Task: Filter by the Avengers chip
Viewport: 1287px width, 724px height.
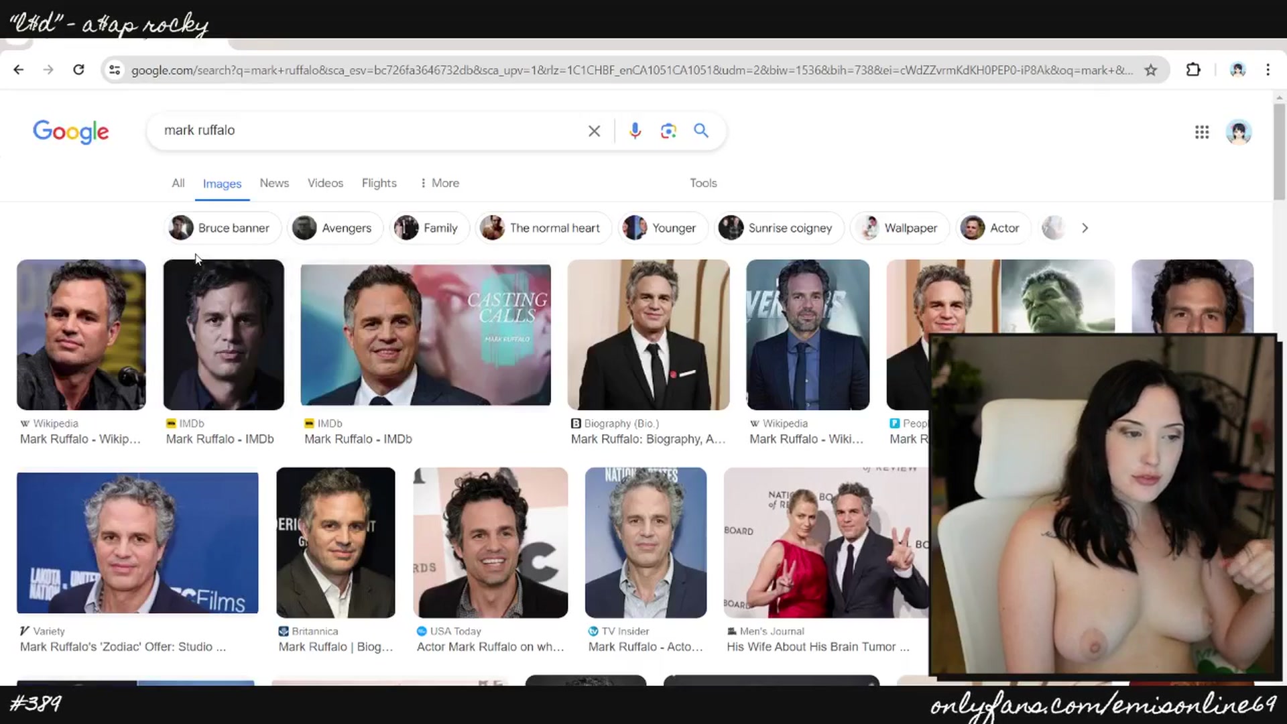Action: pyautogui.click(x=334, y=228)
